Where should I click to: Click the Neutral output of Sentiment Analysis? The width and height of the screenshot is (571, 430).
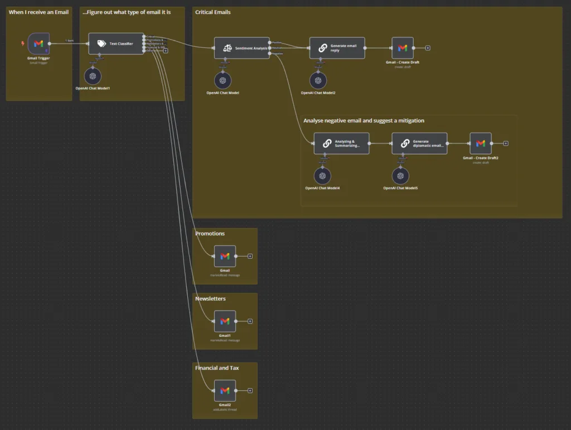(x=269, y=48)
